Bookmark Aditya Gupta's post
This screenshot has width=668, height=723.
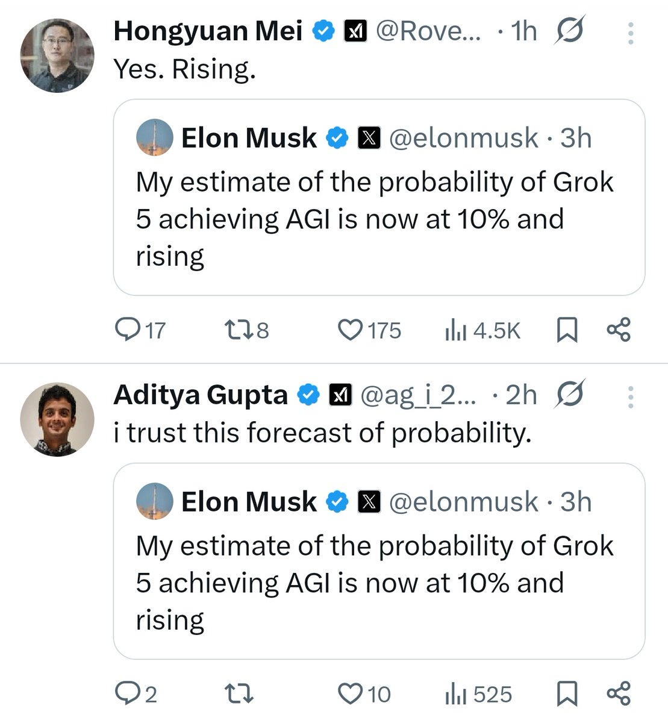(x=567, y=693)
